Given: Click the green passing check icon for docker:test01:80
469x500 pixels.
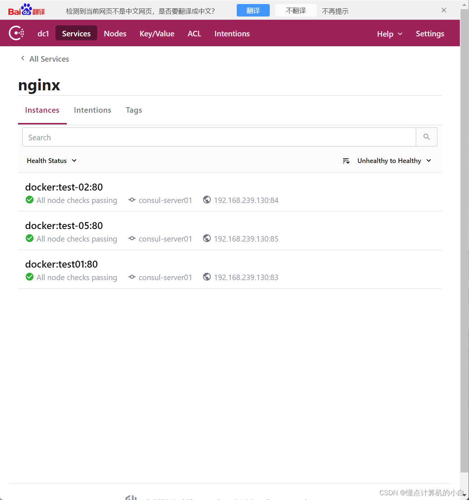Looking at the screenshot, I should (x=29, y=276).
